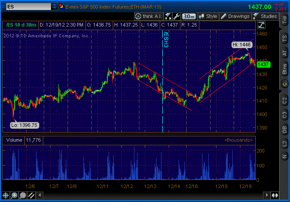290x202 pixels.
Task: Click the 12/6 date axis label
Action: coord(30,186)
